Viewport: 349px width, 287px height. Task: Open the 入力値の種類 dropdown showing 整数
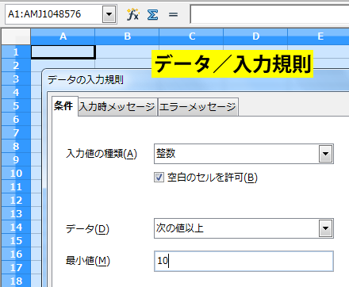(x=244, y=154)
